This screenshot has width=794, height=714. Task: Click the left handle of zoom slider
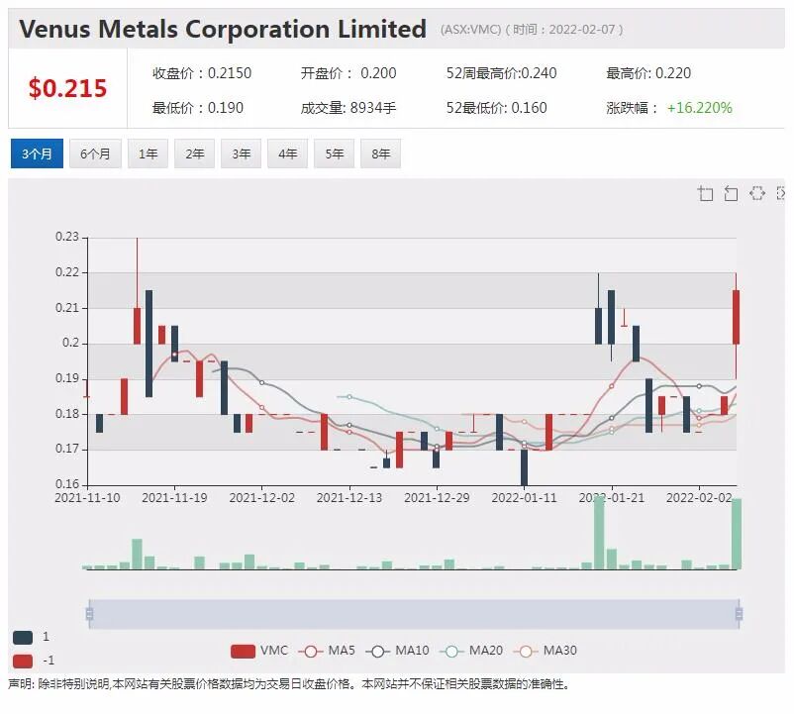point(90,614)
